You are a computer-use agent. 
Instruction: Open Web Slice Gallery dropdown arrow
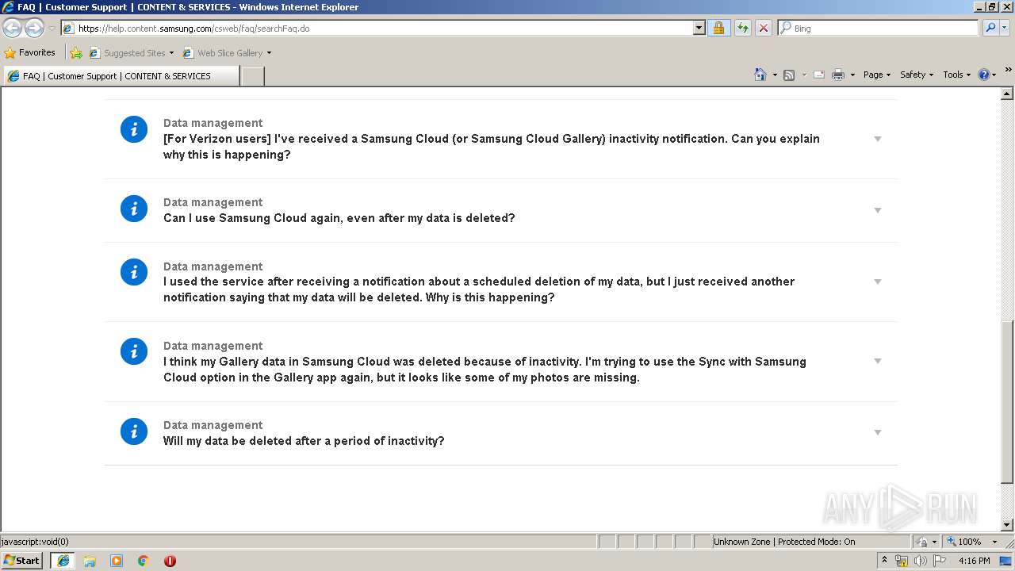pyautogui.click(x=269, y=53)
